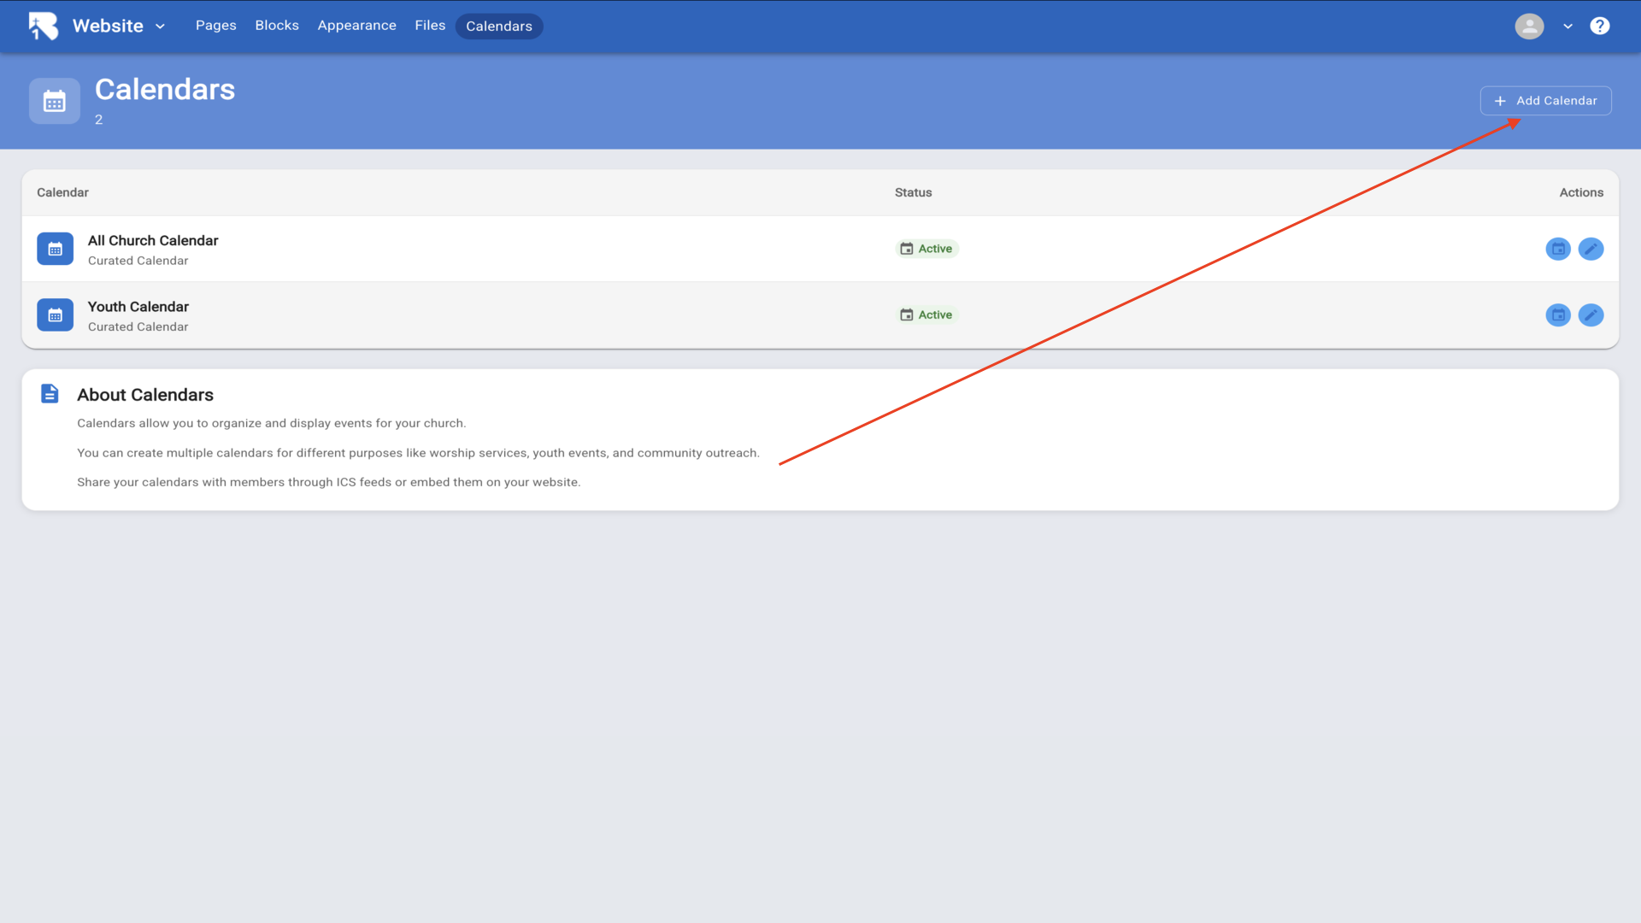Image resolution: width=1641 pixels, height=923 pixels.
Task: Open the Help question mark icon
Action: coord(1599,26)
